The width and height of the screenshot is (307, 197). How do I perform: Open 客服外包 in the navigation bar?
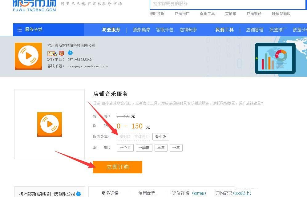[165, 30]
